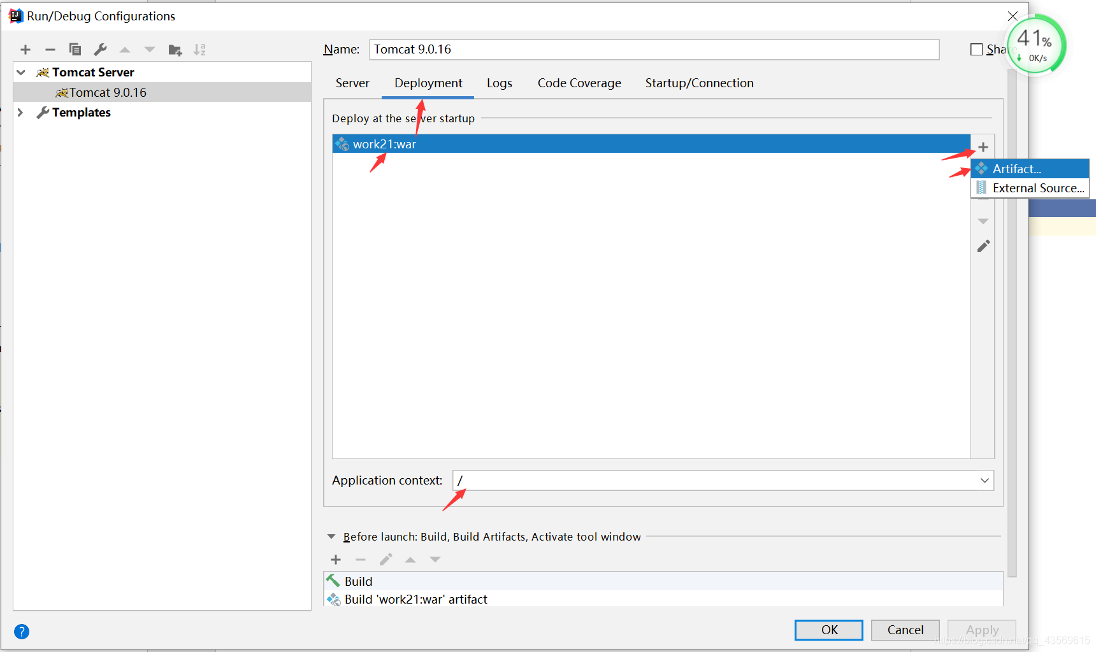Viewport: 1096px width, 652px height.
Task: Move configuration up in left toolbar
Action: pyautogui.click(x=125, y=50)
